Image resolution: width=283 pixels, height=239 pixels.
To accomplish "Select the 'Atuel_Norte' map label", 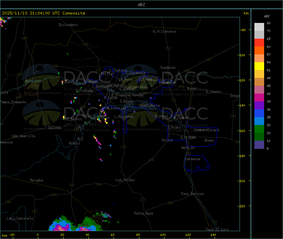I will click(x=149, y=106).
